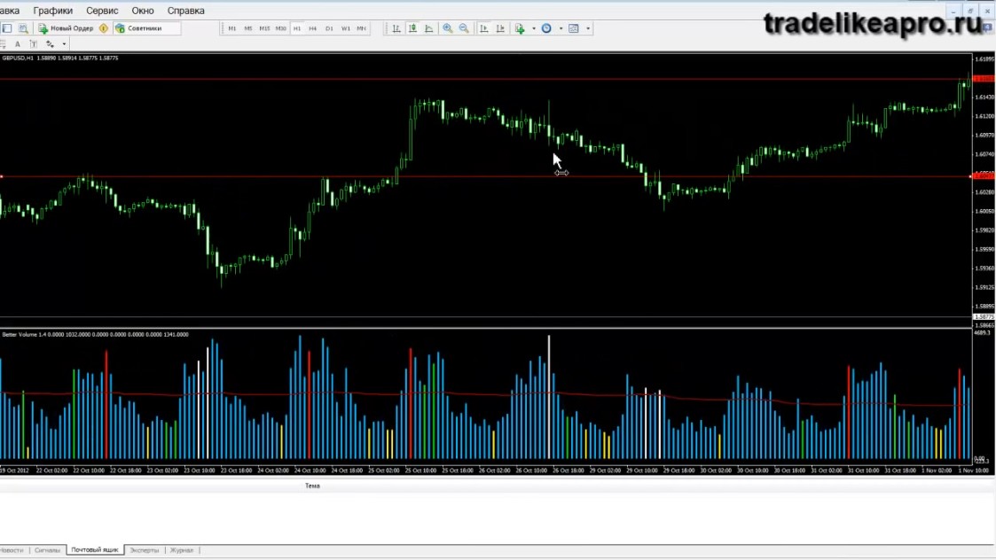The width and height of the screenshot is (996, 560).
Task: Switch to the Новости tab
Action: point(12,550)
